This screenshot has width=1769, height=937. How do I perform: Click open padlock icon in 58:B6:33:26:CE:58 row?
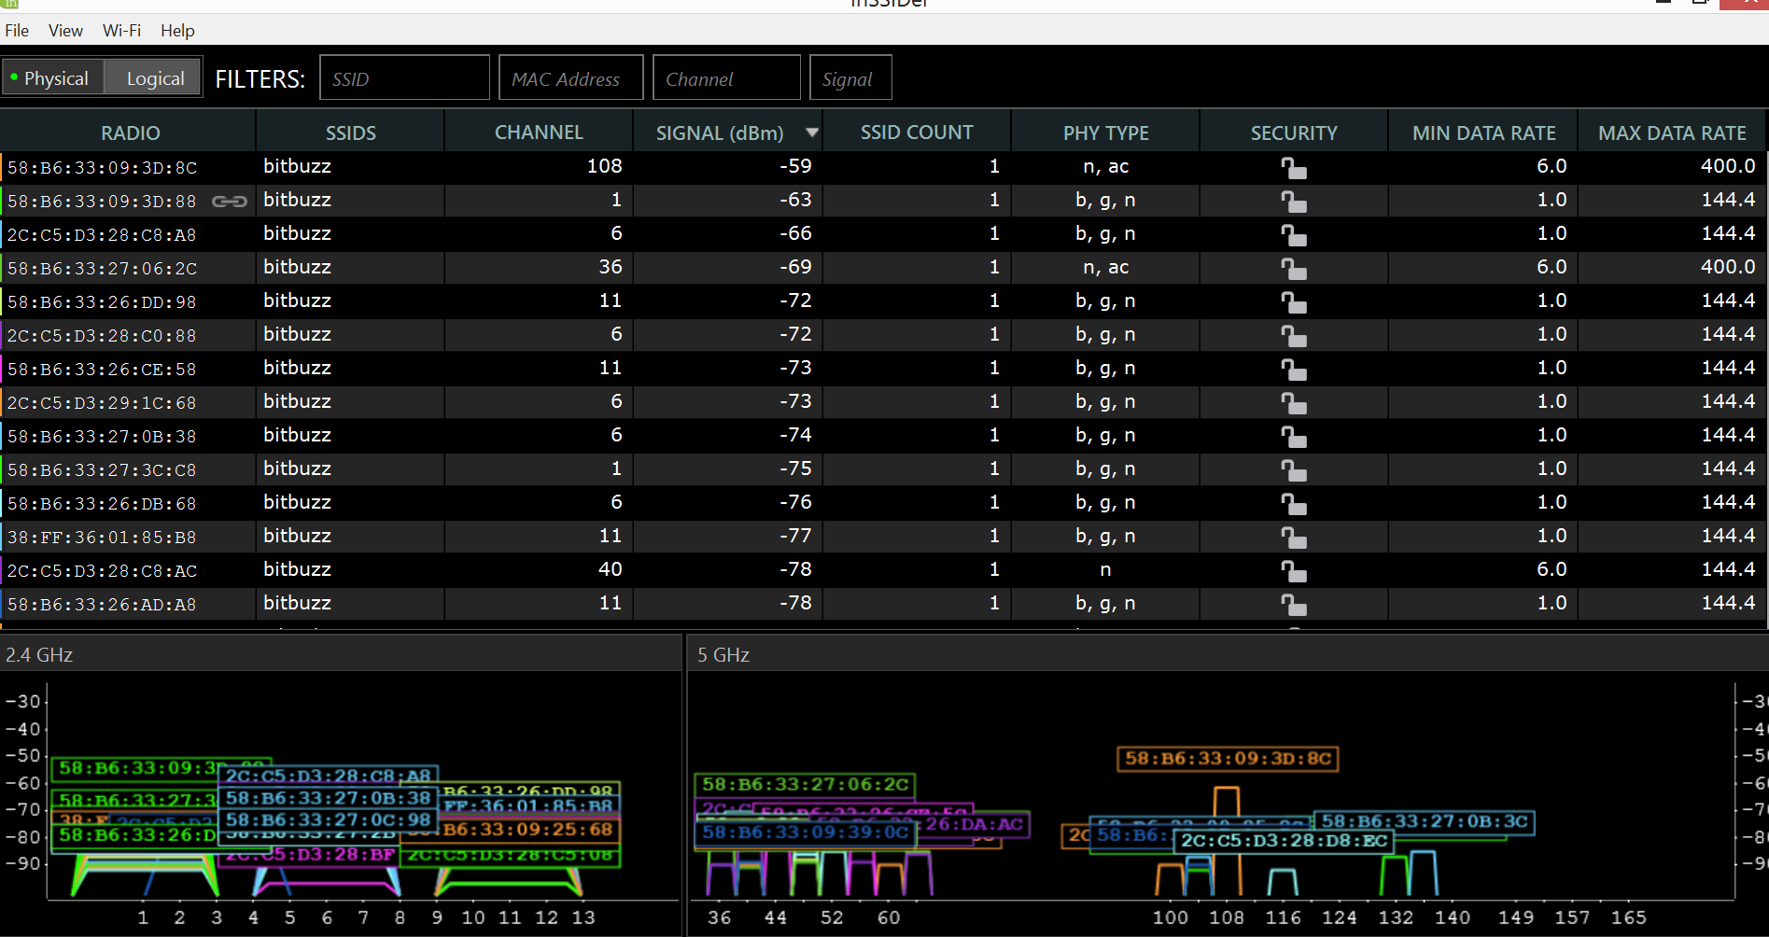(1293, 370)
